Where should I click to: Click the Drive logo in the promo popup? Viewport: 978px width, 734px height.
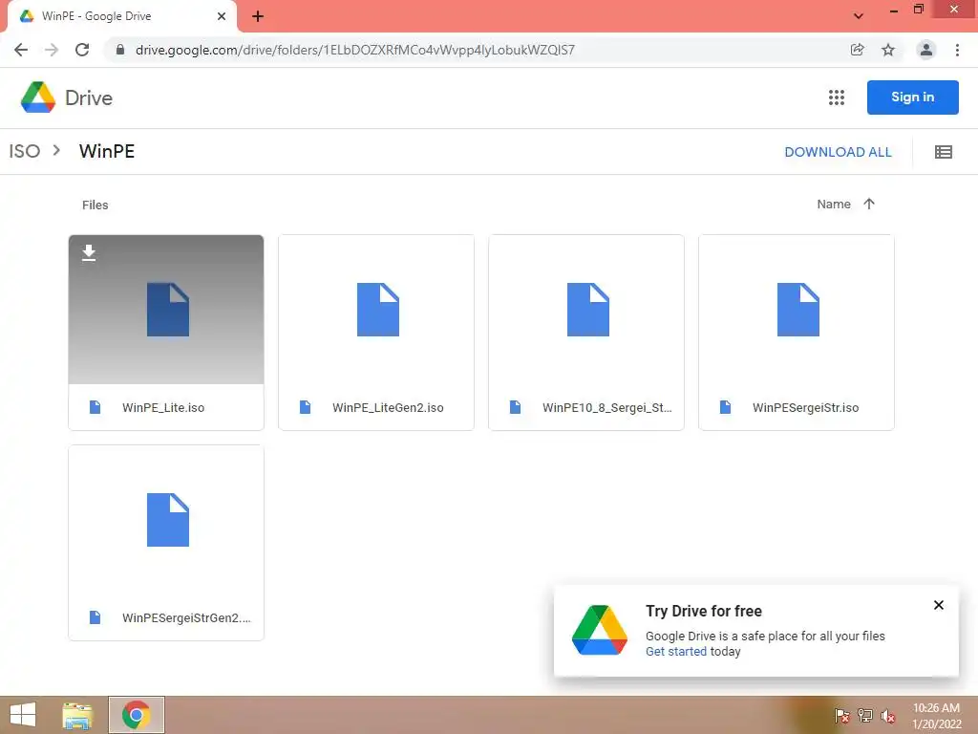coord(600,630)
